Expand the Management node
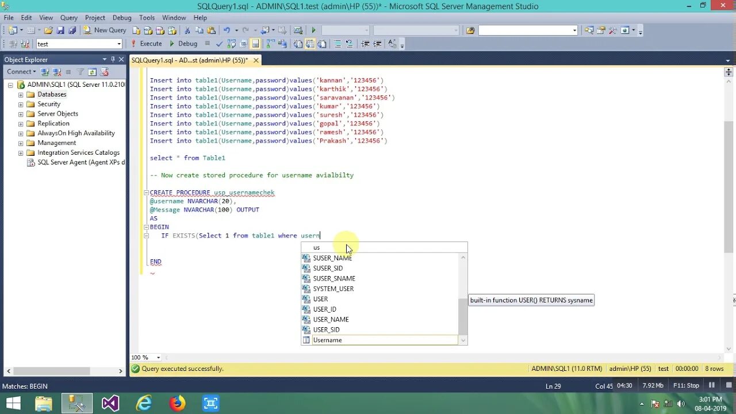 click(x=21, y=143)
